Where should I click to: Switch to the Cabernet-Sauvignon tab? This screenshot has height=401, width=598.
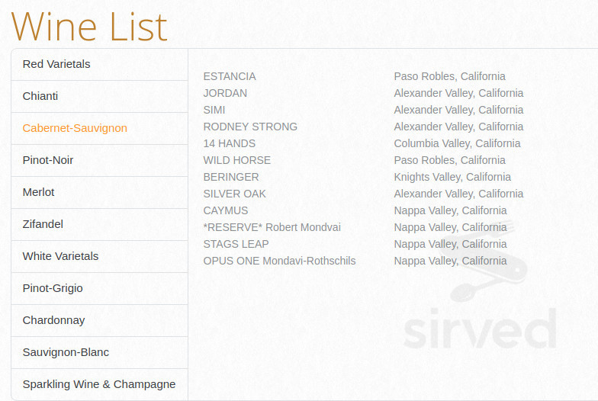coord(75,128)
